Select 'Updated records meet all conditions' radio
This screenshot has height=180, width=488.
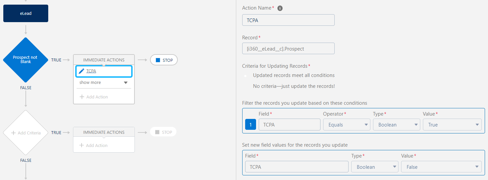click(x=245, y=76)
